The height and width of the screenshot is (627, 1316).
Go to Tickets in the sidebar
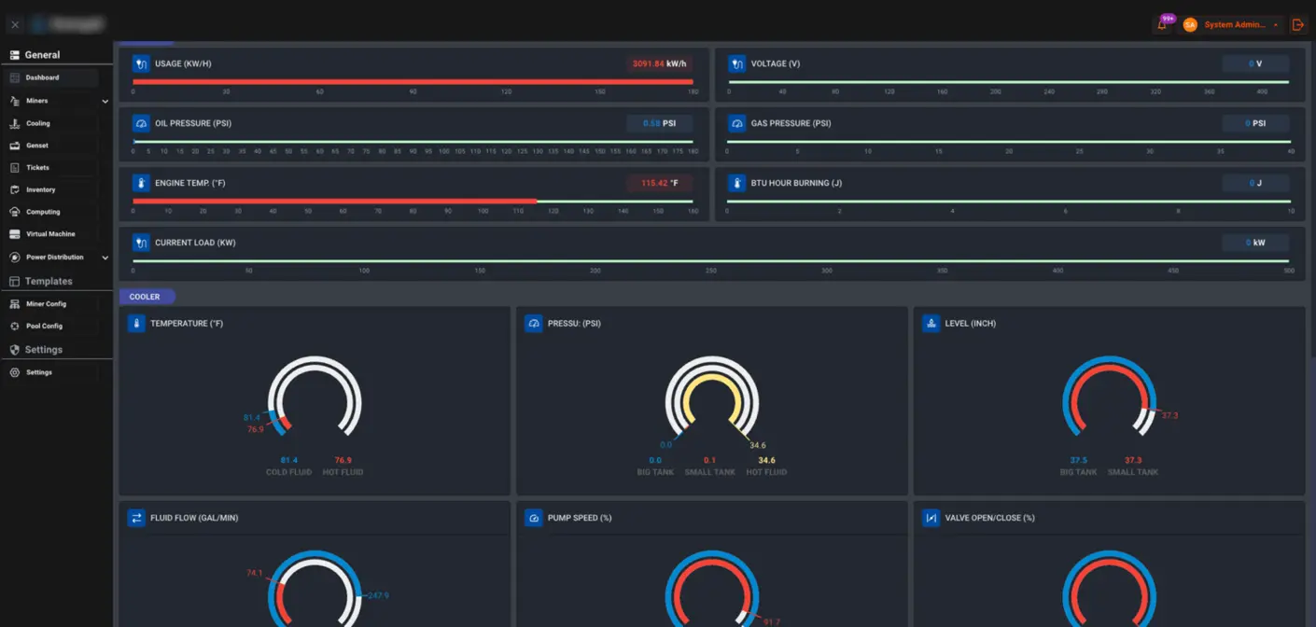37,168
